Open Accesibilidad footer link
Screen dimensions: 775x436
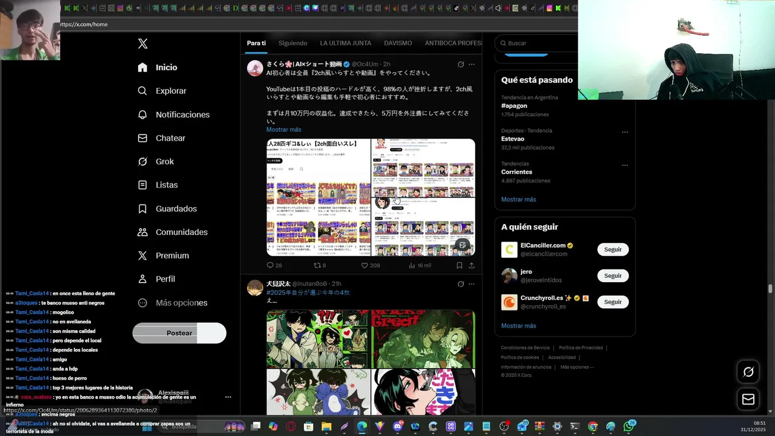(562, 357)
